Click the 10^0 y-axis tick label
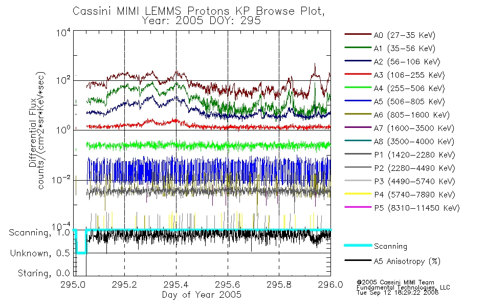This screenshot has height=307, width=486. click(x=63, y=129)
